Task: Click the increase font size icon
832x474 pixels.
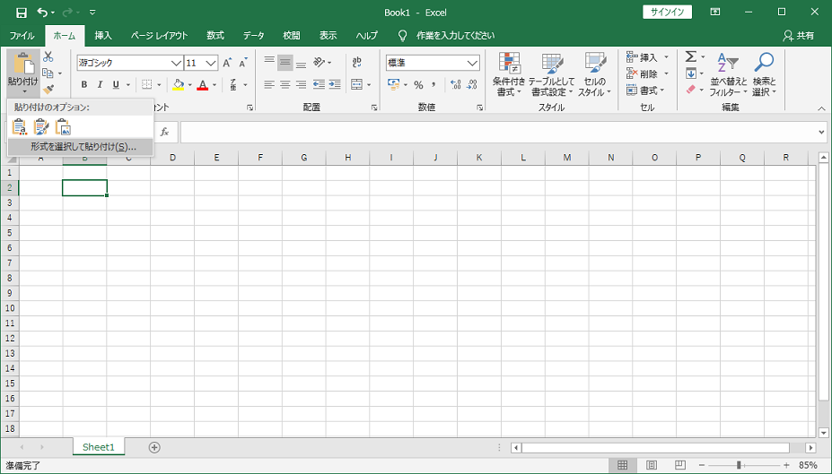Action: [x=228, y=63]
